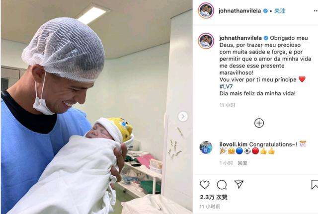Open caption author avatar
The image size is (318, 214).
(206, 41)
